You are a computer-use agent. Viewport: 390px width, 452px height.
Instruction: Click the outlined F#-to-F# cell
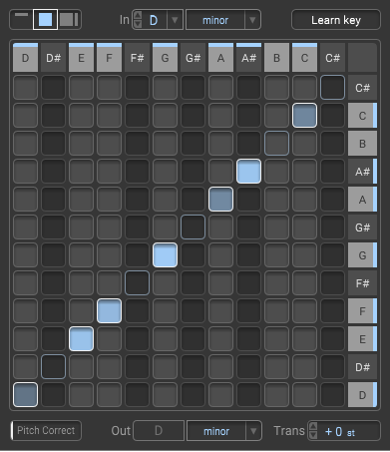tap(137, 283)
